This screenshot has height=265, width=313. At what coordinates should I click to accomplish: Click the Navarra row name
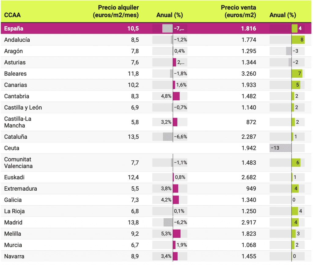coord(14,256)
